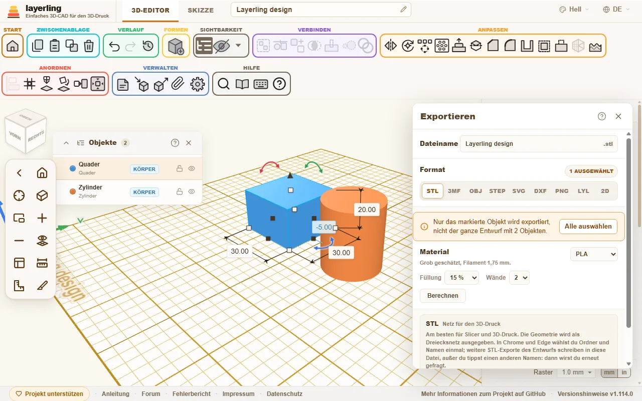Switch raster unit to mm

pyautogui.click(x=609, y=372)
